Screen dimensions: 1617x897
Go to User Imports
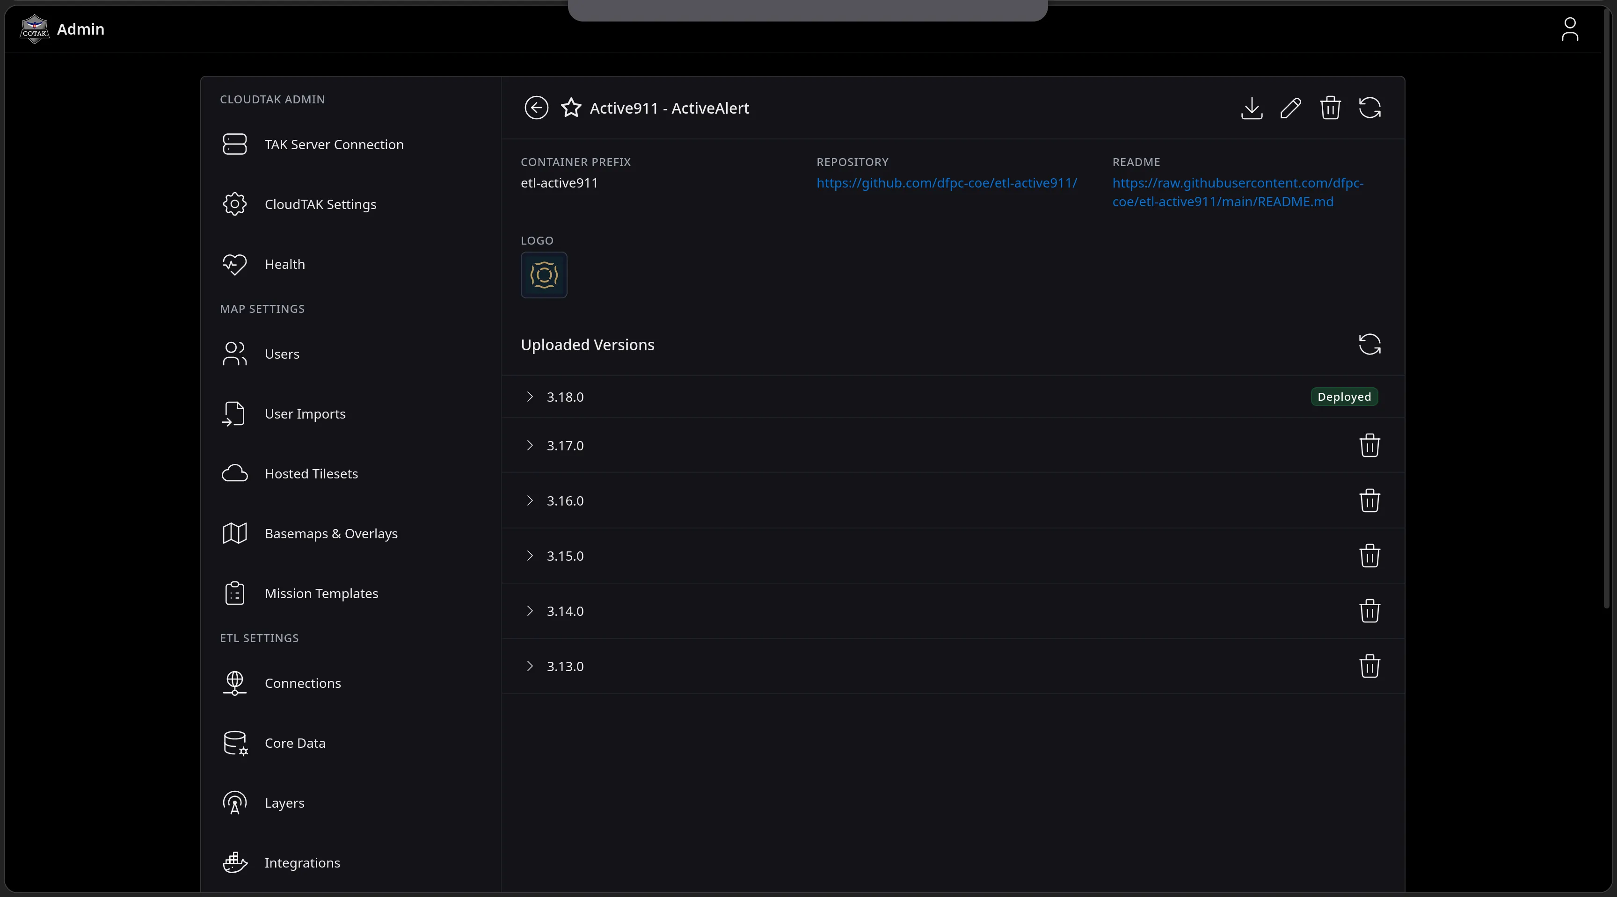tap(351, 414)
